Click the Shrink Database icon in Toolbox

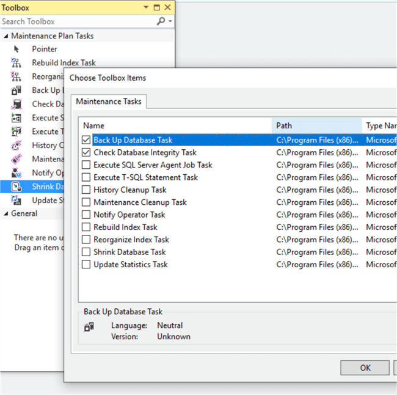click(x=16, y=186)
